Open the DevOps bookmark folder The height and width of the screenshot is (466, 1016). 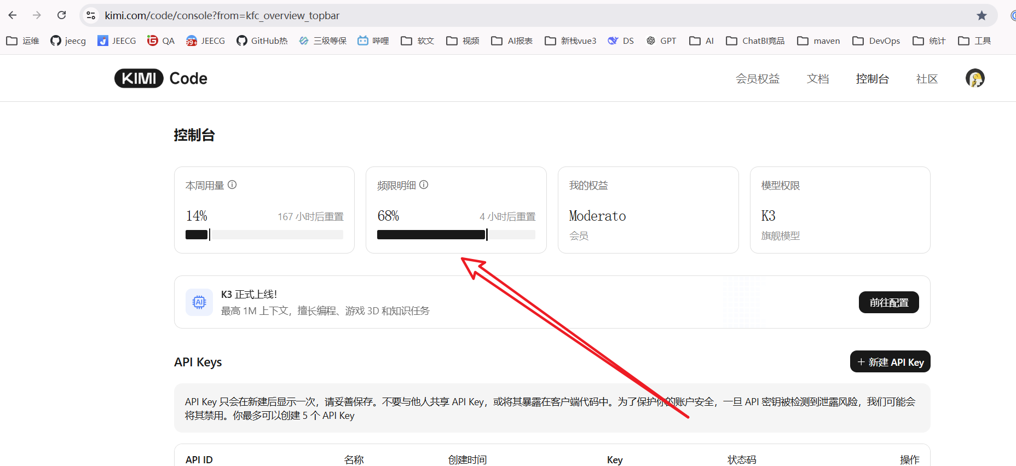coord(876,41)
